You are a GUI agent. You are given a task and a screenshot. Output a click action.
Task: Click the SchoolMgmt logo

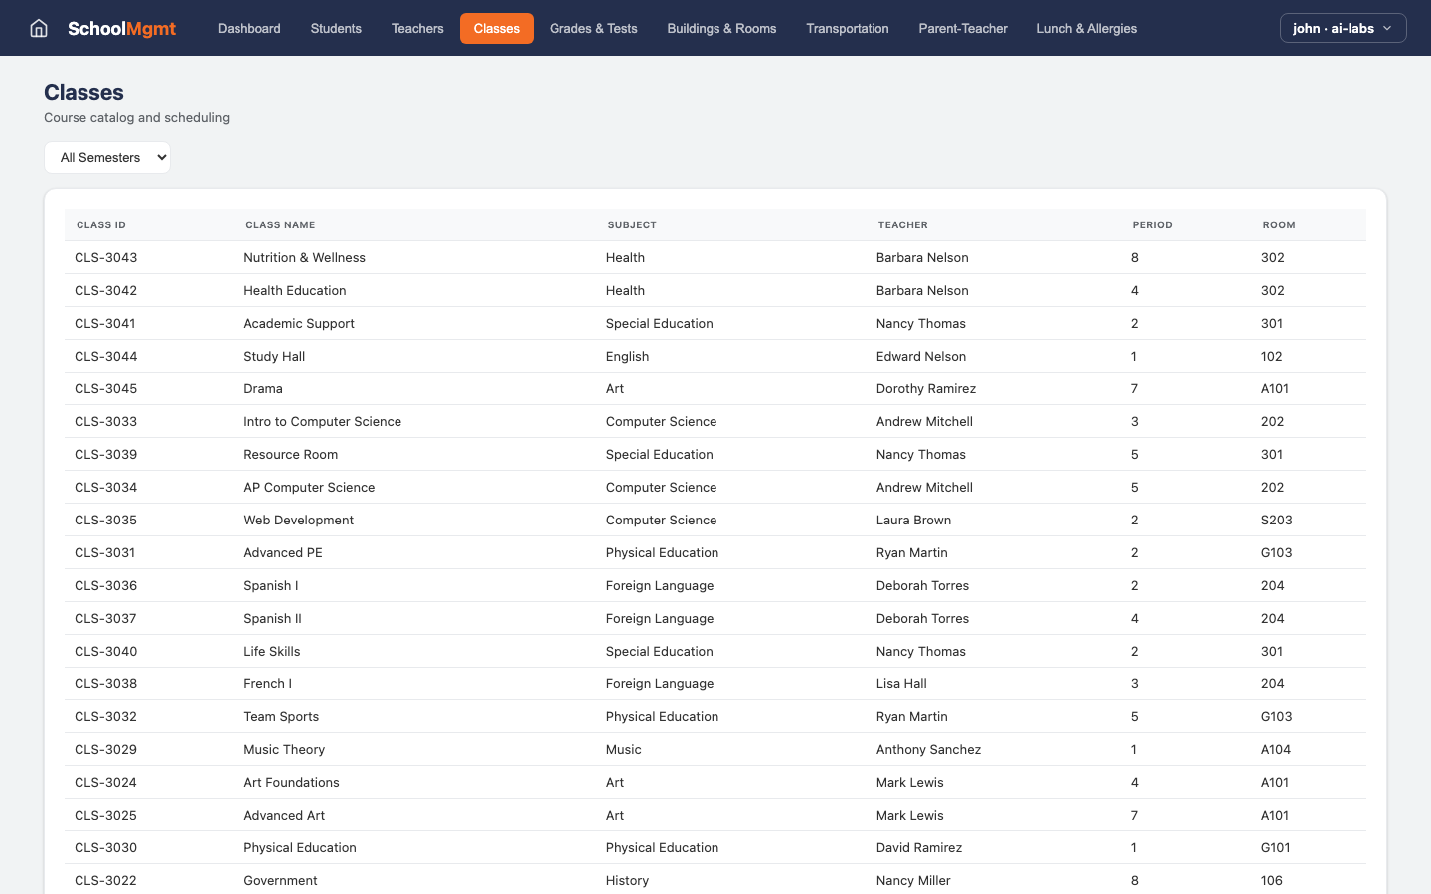(121, 28)
